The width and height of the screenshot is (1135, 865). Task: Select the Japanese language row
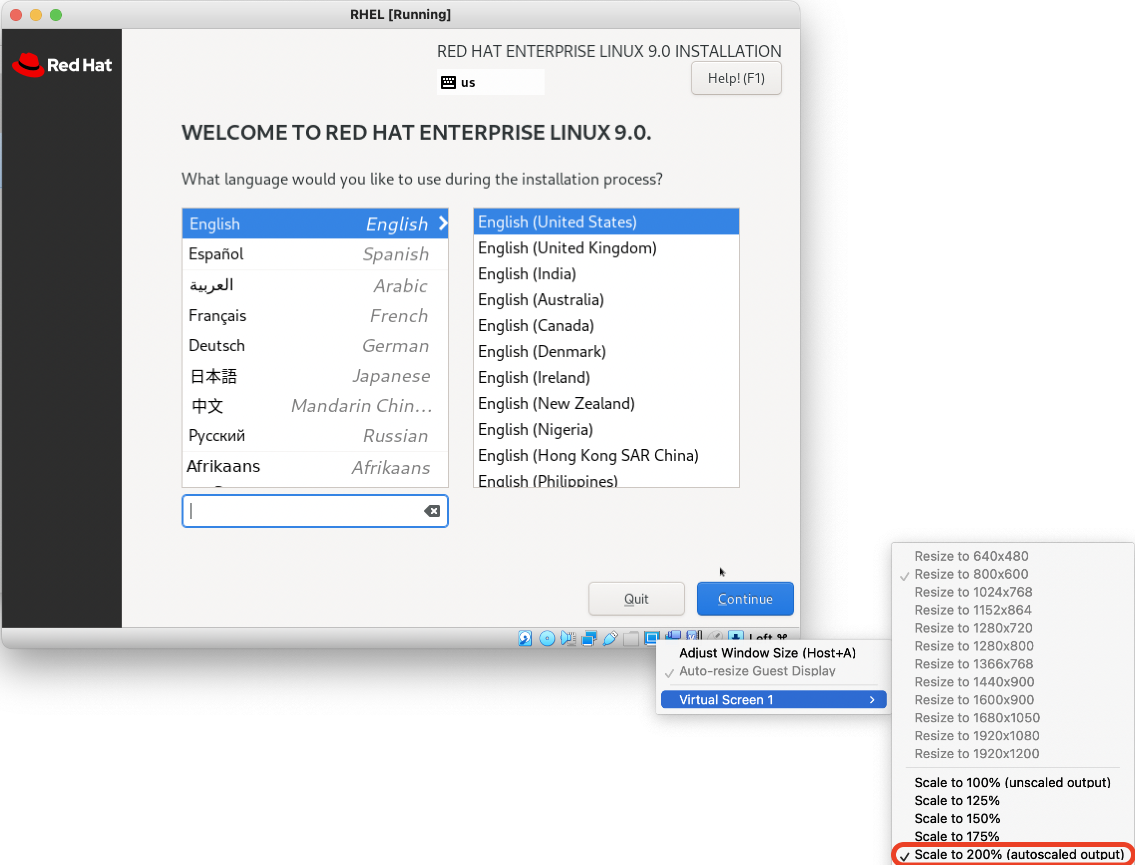(x=315, y=376)
